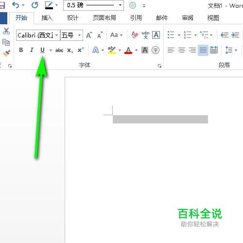Toggle justify alignment

(203, 50)
